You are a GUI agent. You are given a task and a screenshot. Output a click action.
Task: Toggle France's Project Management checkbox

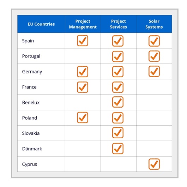coord(83,87)
